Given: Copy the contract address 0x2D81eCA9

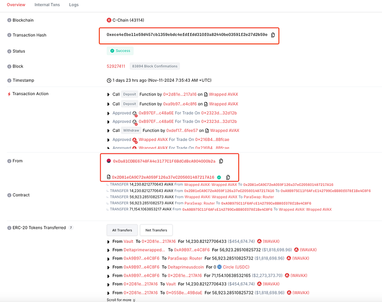Looking at the screenshot, I should [x=228, y=177].
